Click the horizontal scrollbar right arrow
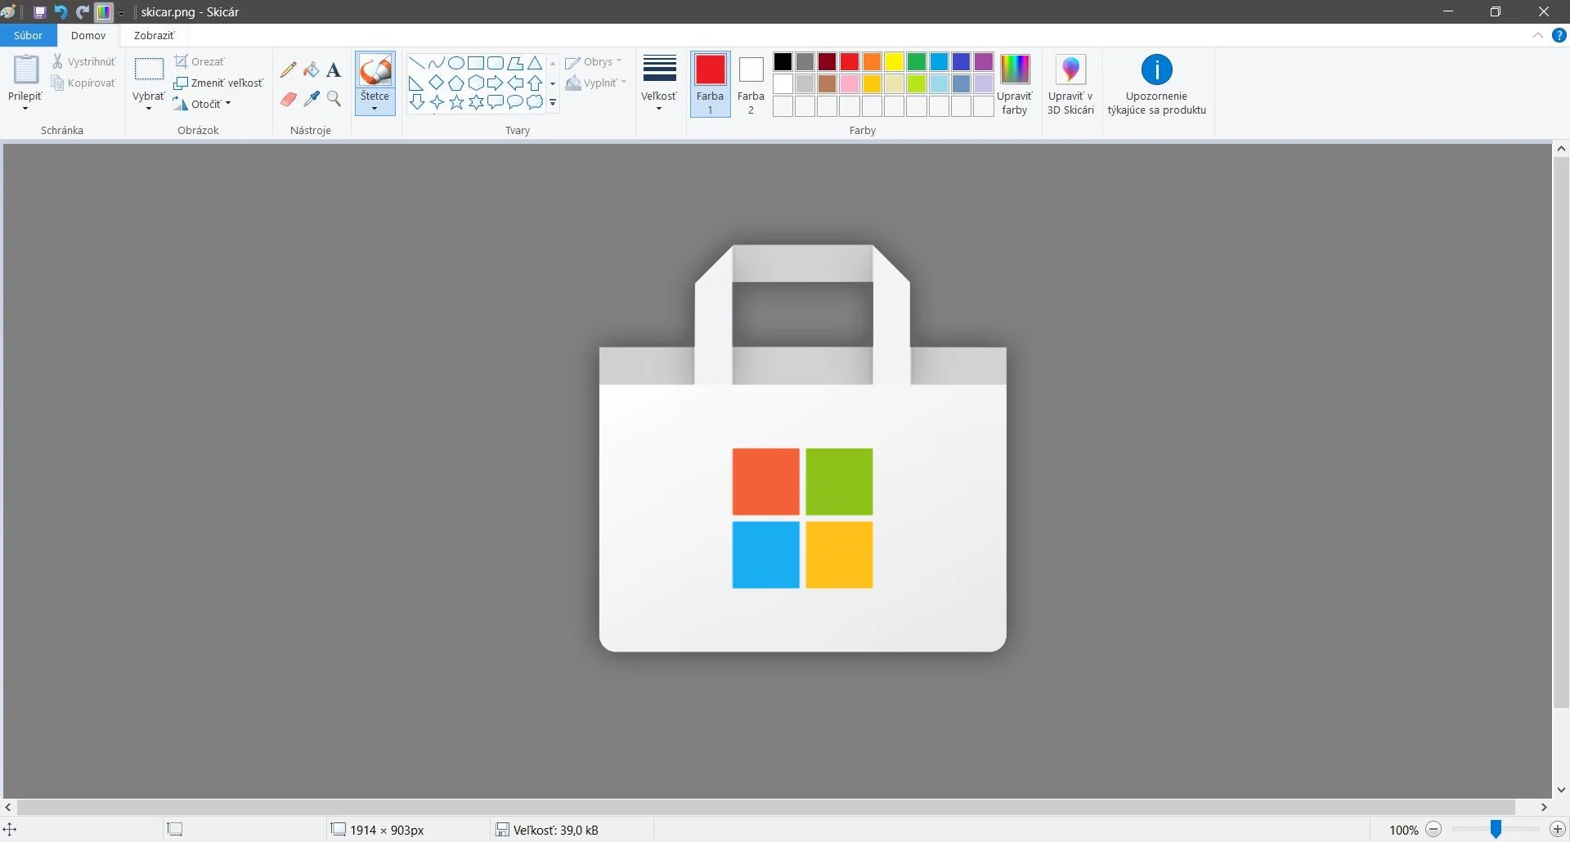The image size is (1570, 842). click(x=1544, y=807)
